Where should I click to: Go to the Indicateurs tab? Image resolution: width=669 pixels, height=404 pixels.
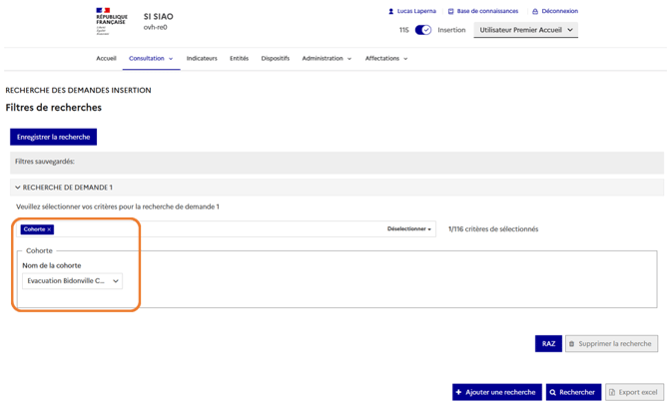tap(202, 59)
